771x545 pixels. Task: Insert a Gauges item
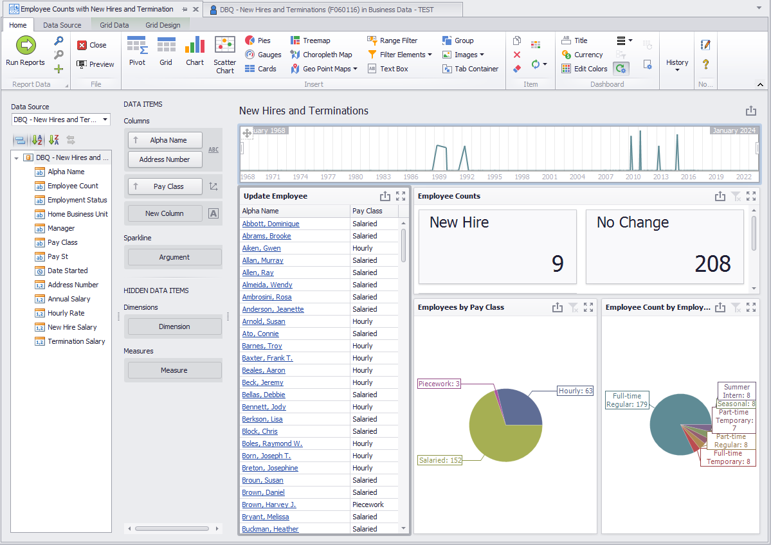tap(263, 55)
